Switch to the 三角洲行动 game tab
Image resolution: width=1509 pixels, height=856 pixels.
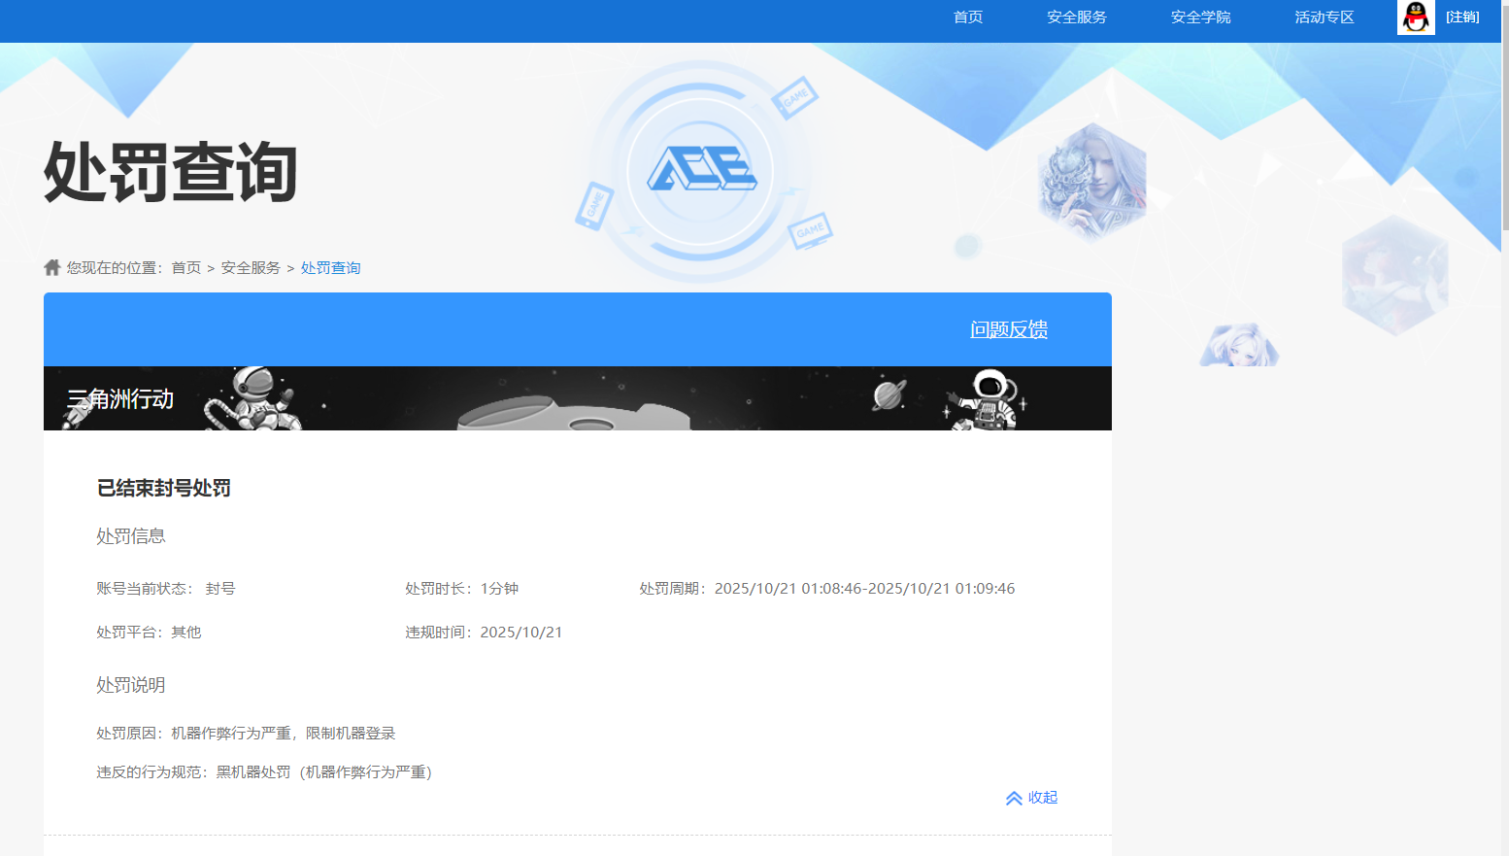coord(118,398)
